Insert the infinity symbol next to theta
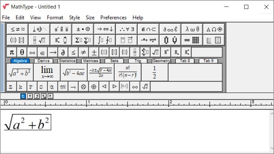The image size is (274, 154). click(32, 52)
